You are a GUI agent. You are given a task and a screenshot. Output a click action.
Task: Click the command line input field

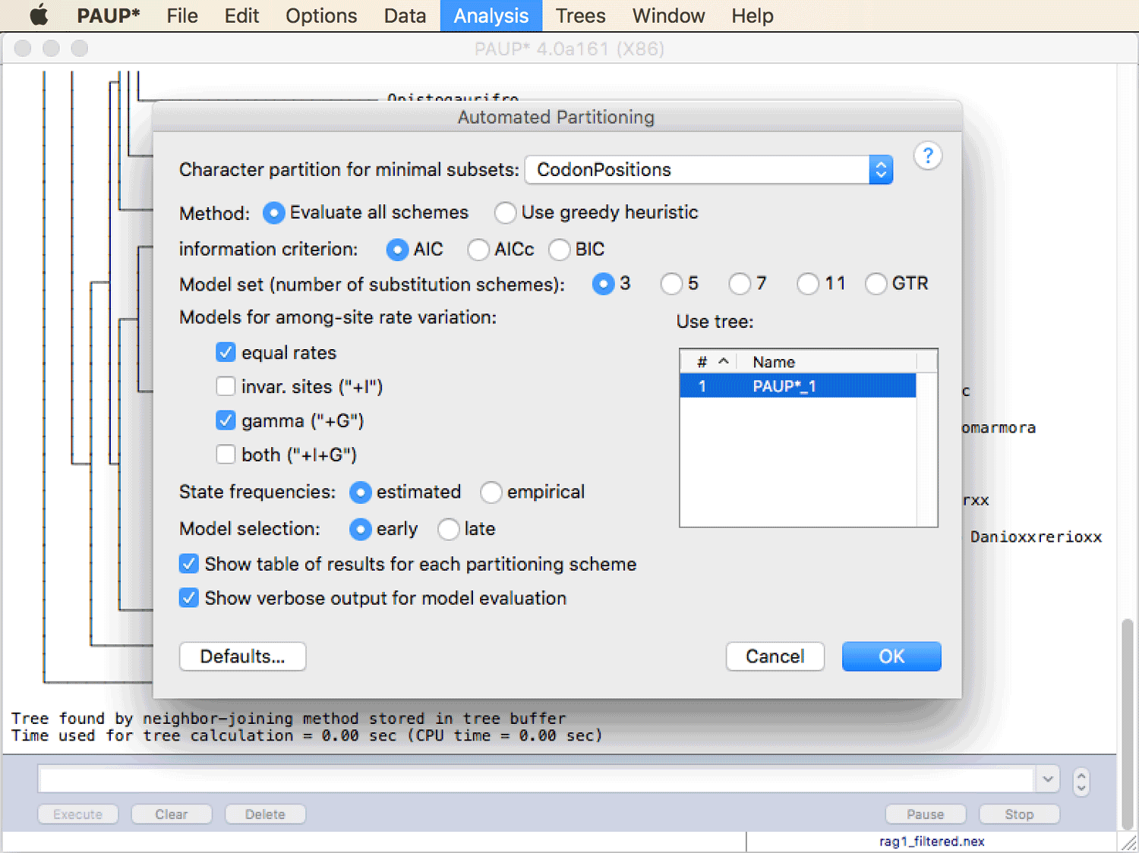(x=537, y=779)
